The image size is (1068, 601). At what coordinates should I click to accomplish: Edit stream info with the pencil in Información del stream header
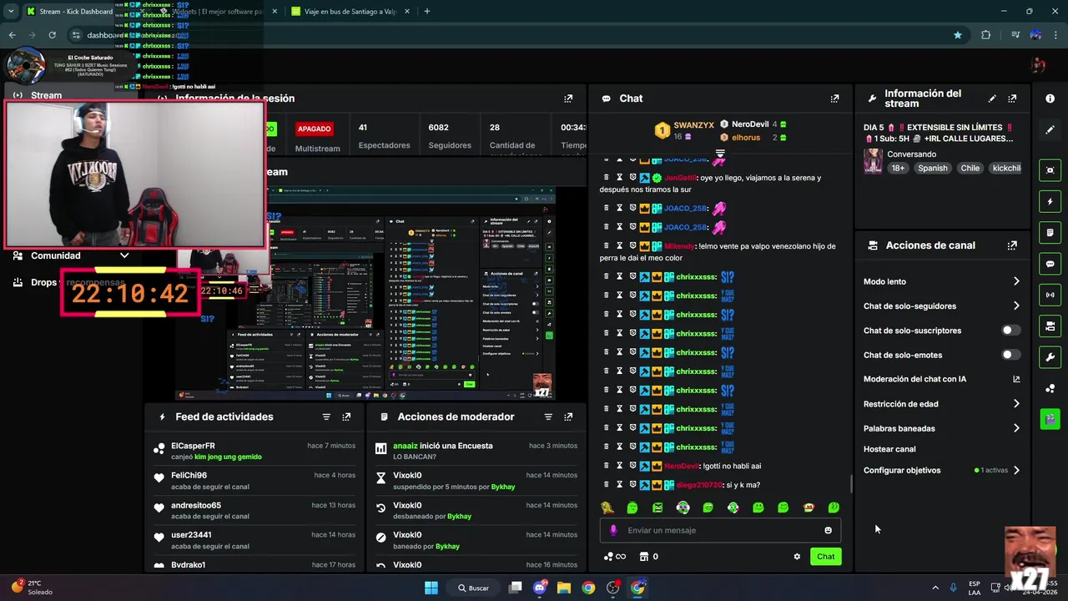pyautogui.click(x=992, y=98)
